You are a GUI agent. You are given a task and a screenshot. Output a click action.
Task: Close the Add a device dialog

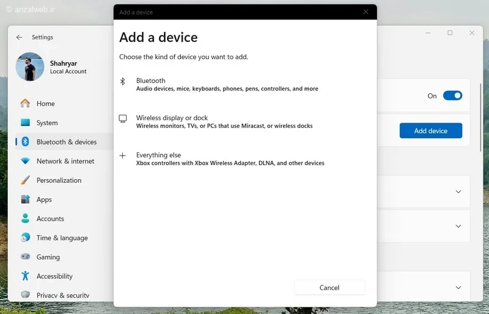pos(366,12)
